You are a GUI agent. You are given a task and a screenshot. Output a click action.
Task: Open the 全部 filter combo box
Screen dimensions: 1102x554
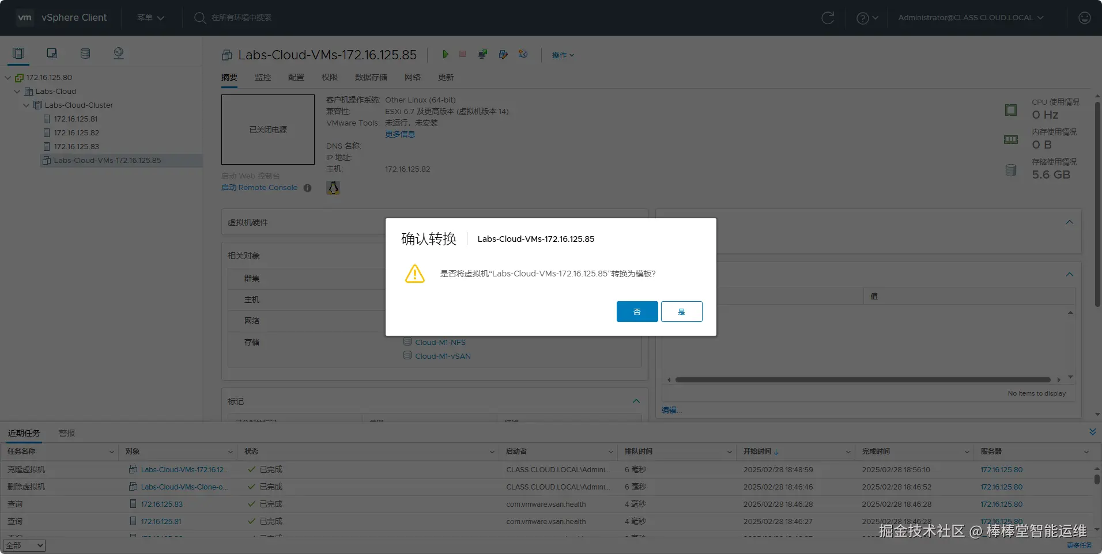tap(24, 545)
